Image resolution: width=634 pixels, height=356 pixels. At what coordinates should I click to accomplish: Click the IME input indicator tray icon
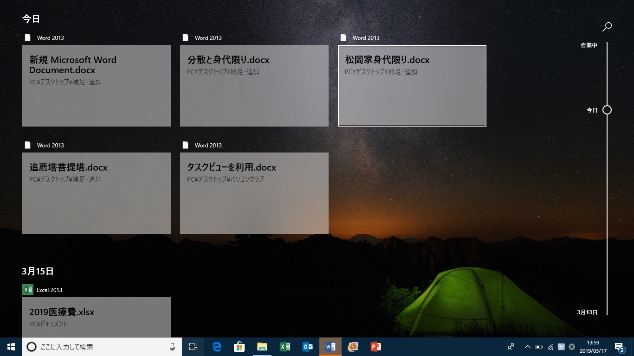pos(561,347)
